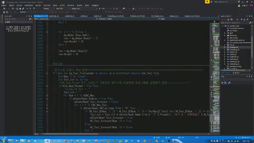Switch to the fwlib32.vb tab

click(x=98, y=16)
